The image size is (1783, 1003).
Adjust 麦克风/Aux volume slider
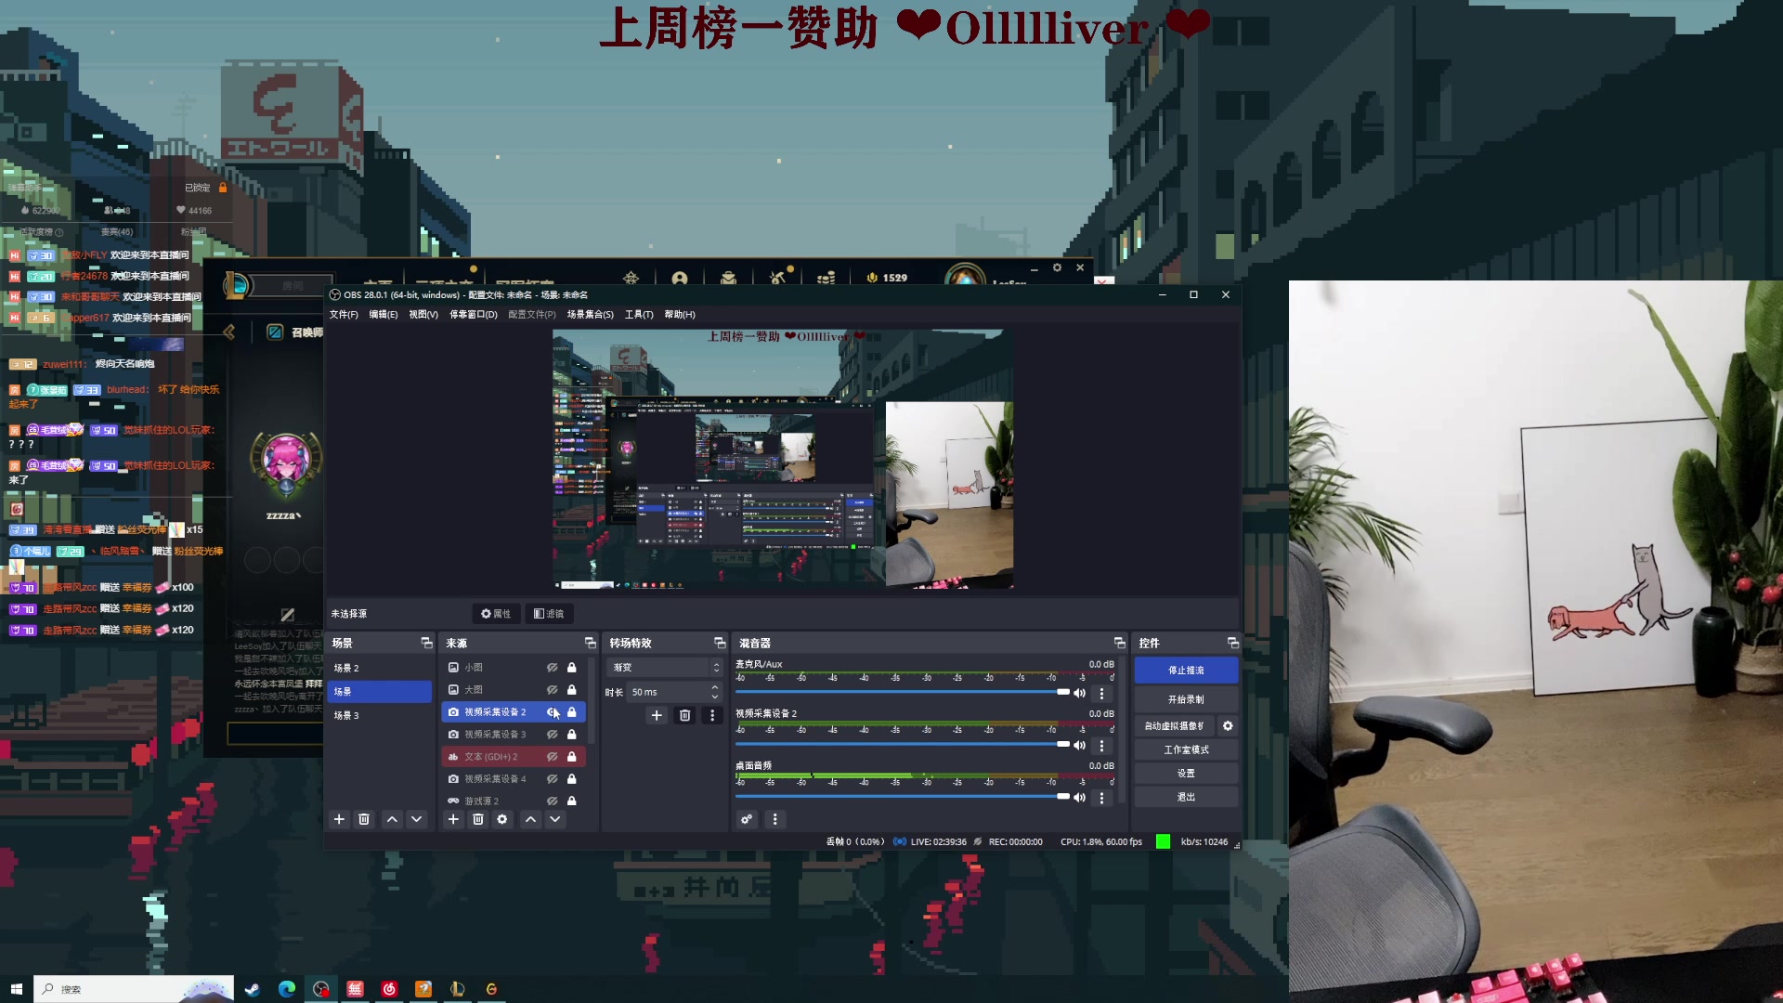point(903,693)
